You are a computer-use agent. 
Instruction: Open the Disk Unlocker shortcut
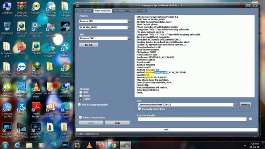(x=51, y=30)
